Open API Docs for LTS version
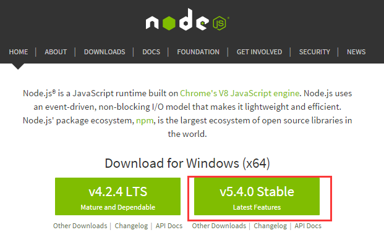This screenshot has height=243, width=384. [x=169, y=226]
